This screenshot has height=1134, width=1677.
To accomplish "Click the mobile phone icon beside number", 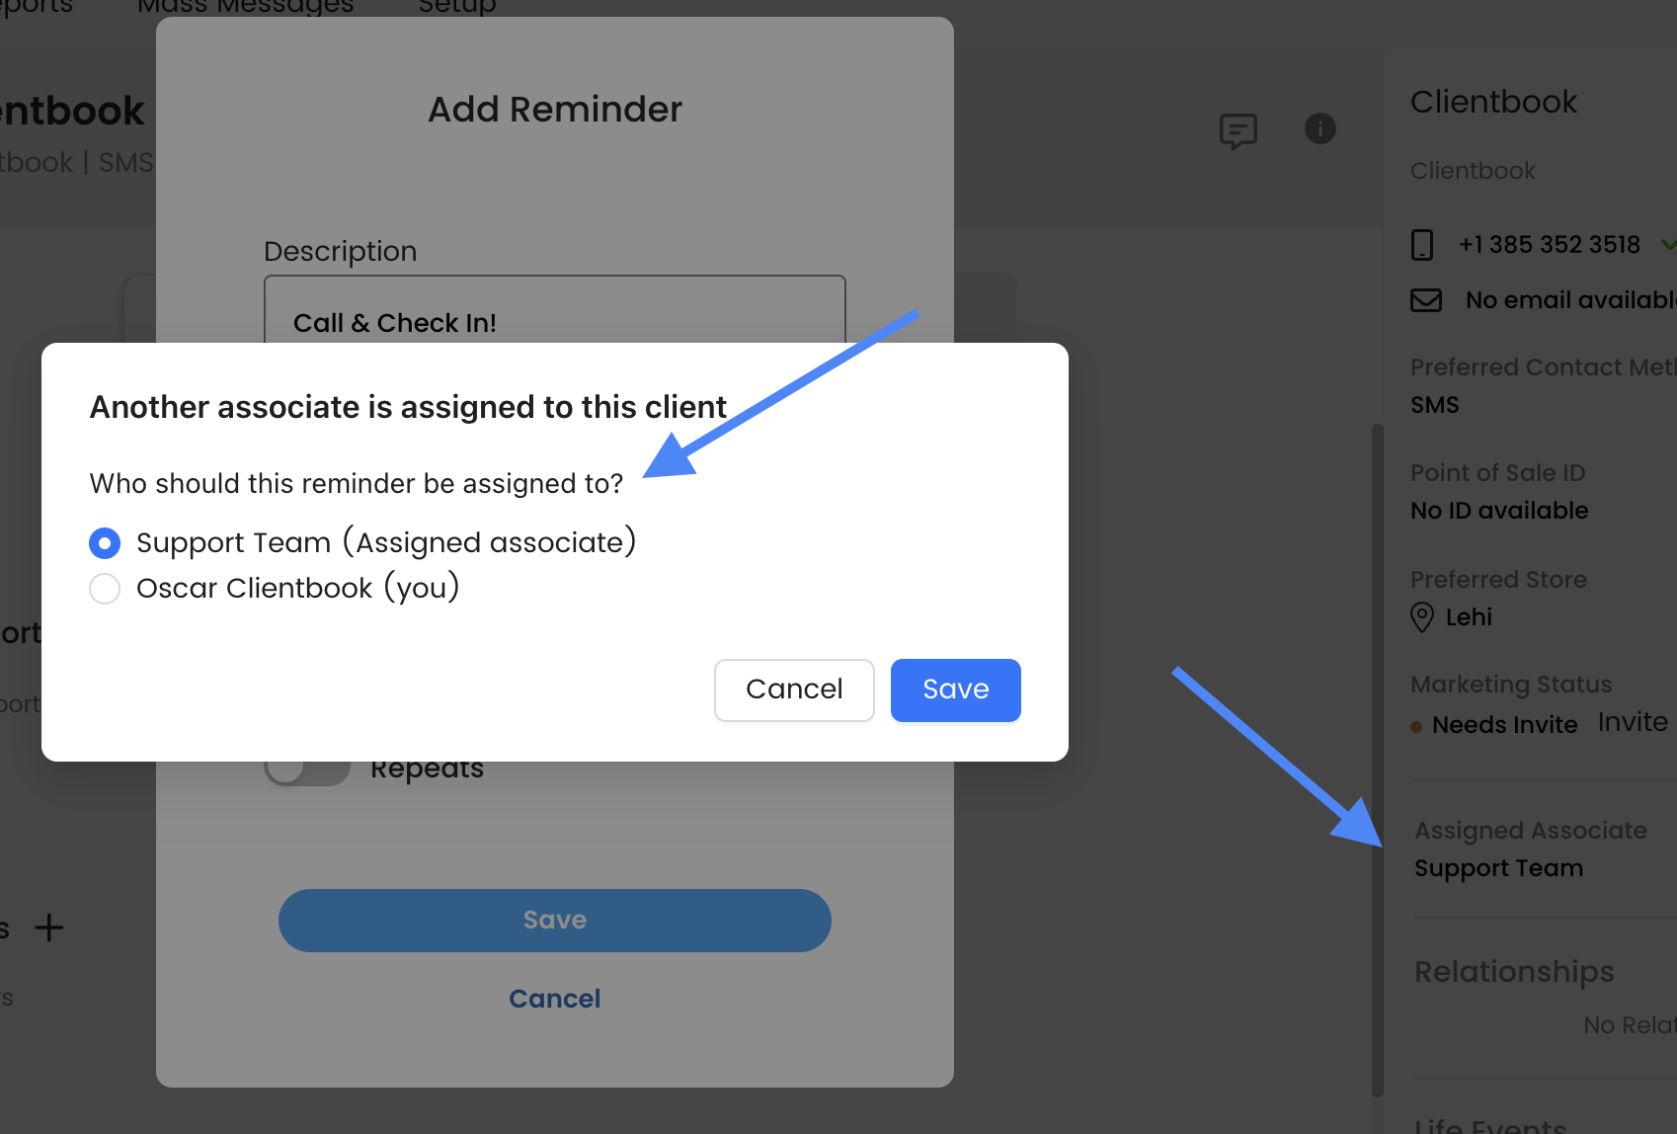I will (1422, 245).
